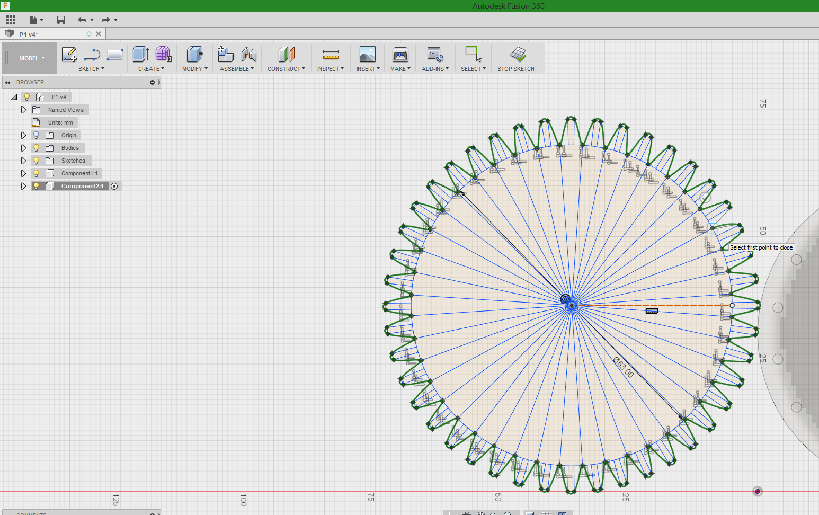Open the MODIFY menu

(194, 69)
